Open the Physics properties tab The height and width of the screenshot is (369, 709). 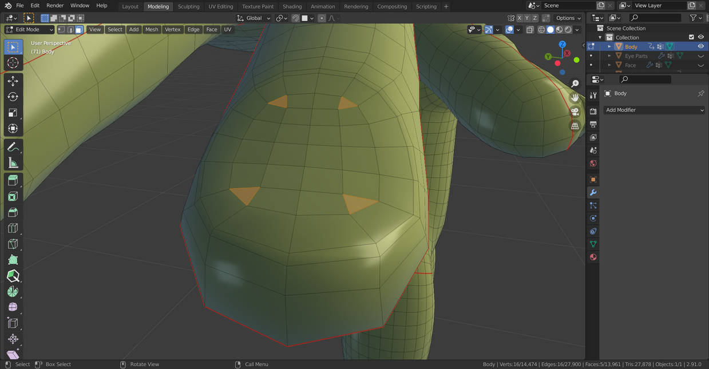click(593, 219)
